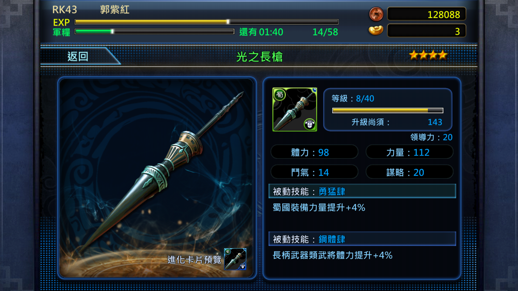Select the 被動技能 鋼體肆 skill header
Screen dimensions: 518x291
pos(362,239)
